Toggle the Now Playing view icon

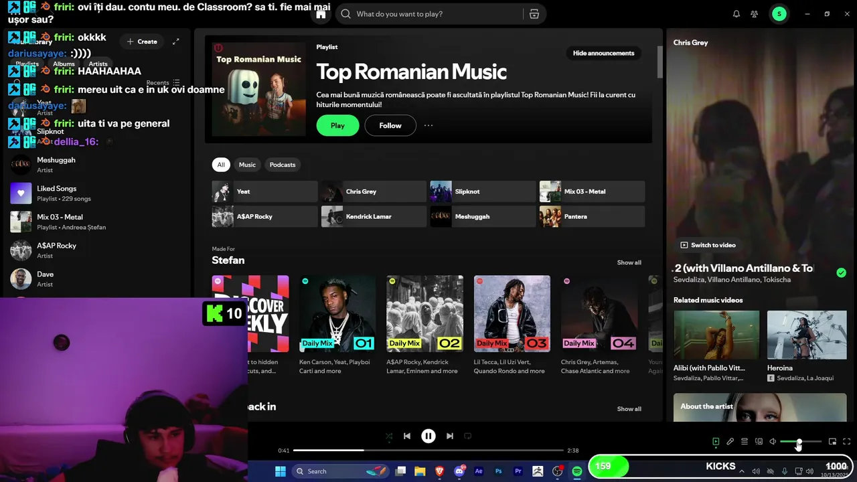click(x=716, y=441)
